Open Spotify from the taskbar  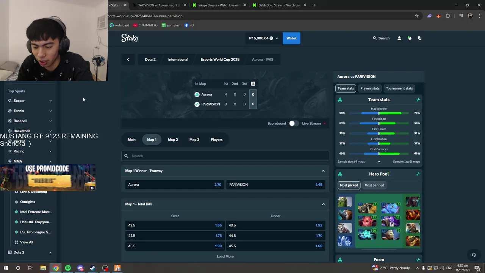(68, 268)
